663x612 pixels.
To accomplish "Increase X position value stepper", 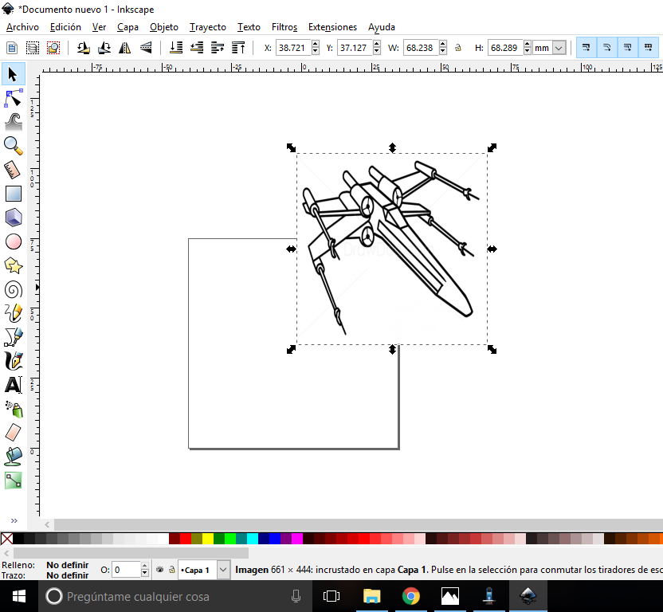I will 315,44.
